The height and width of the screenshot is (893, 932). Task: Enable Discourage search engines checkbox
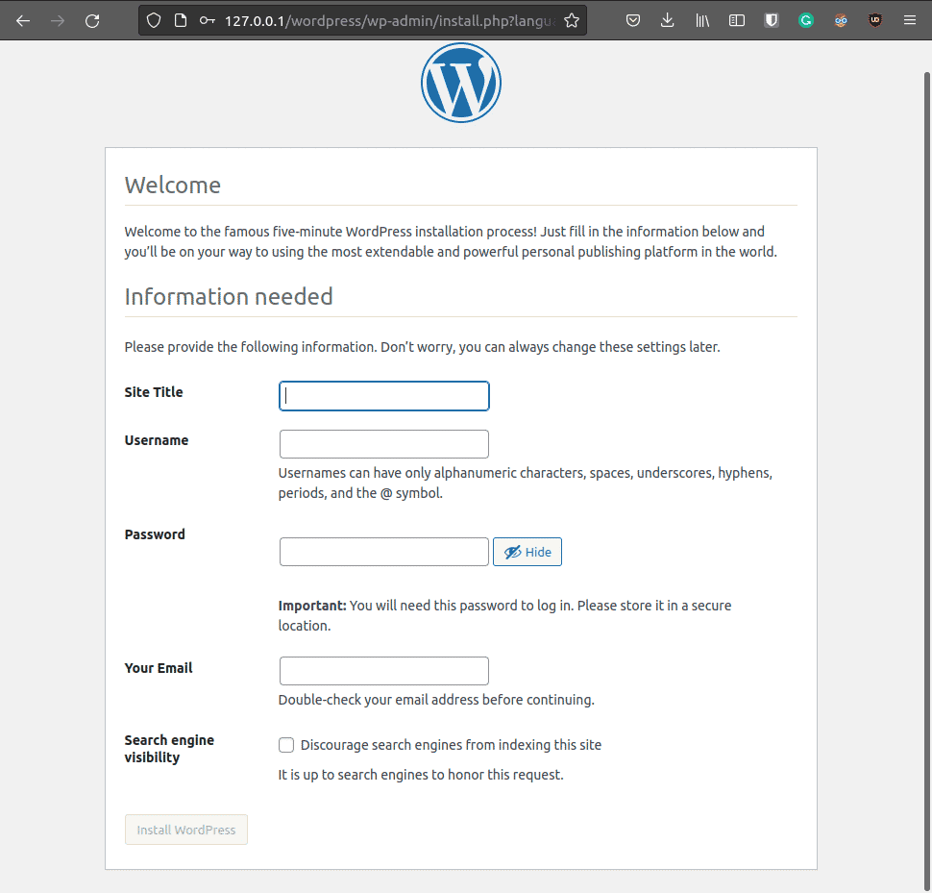(x=286, y=745)
